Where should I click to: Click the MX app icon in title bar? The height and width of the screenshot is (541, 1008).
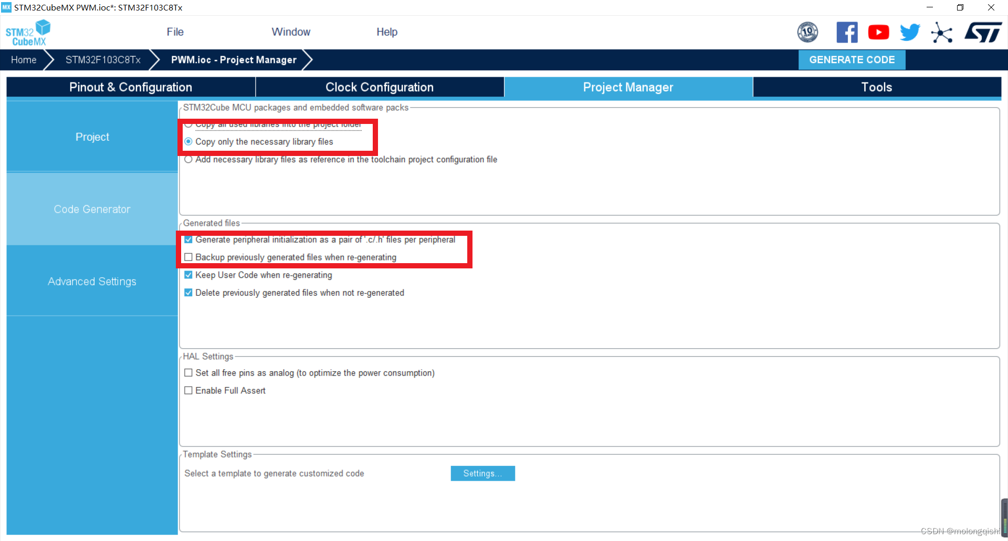(x=6, y=7)
